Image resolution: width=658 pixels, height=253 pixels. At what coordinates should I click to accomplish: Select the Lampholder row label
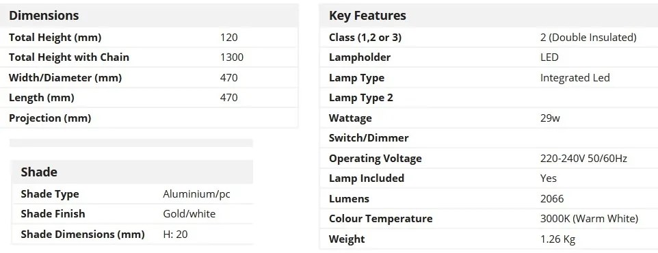(x=360, y=57)
